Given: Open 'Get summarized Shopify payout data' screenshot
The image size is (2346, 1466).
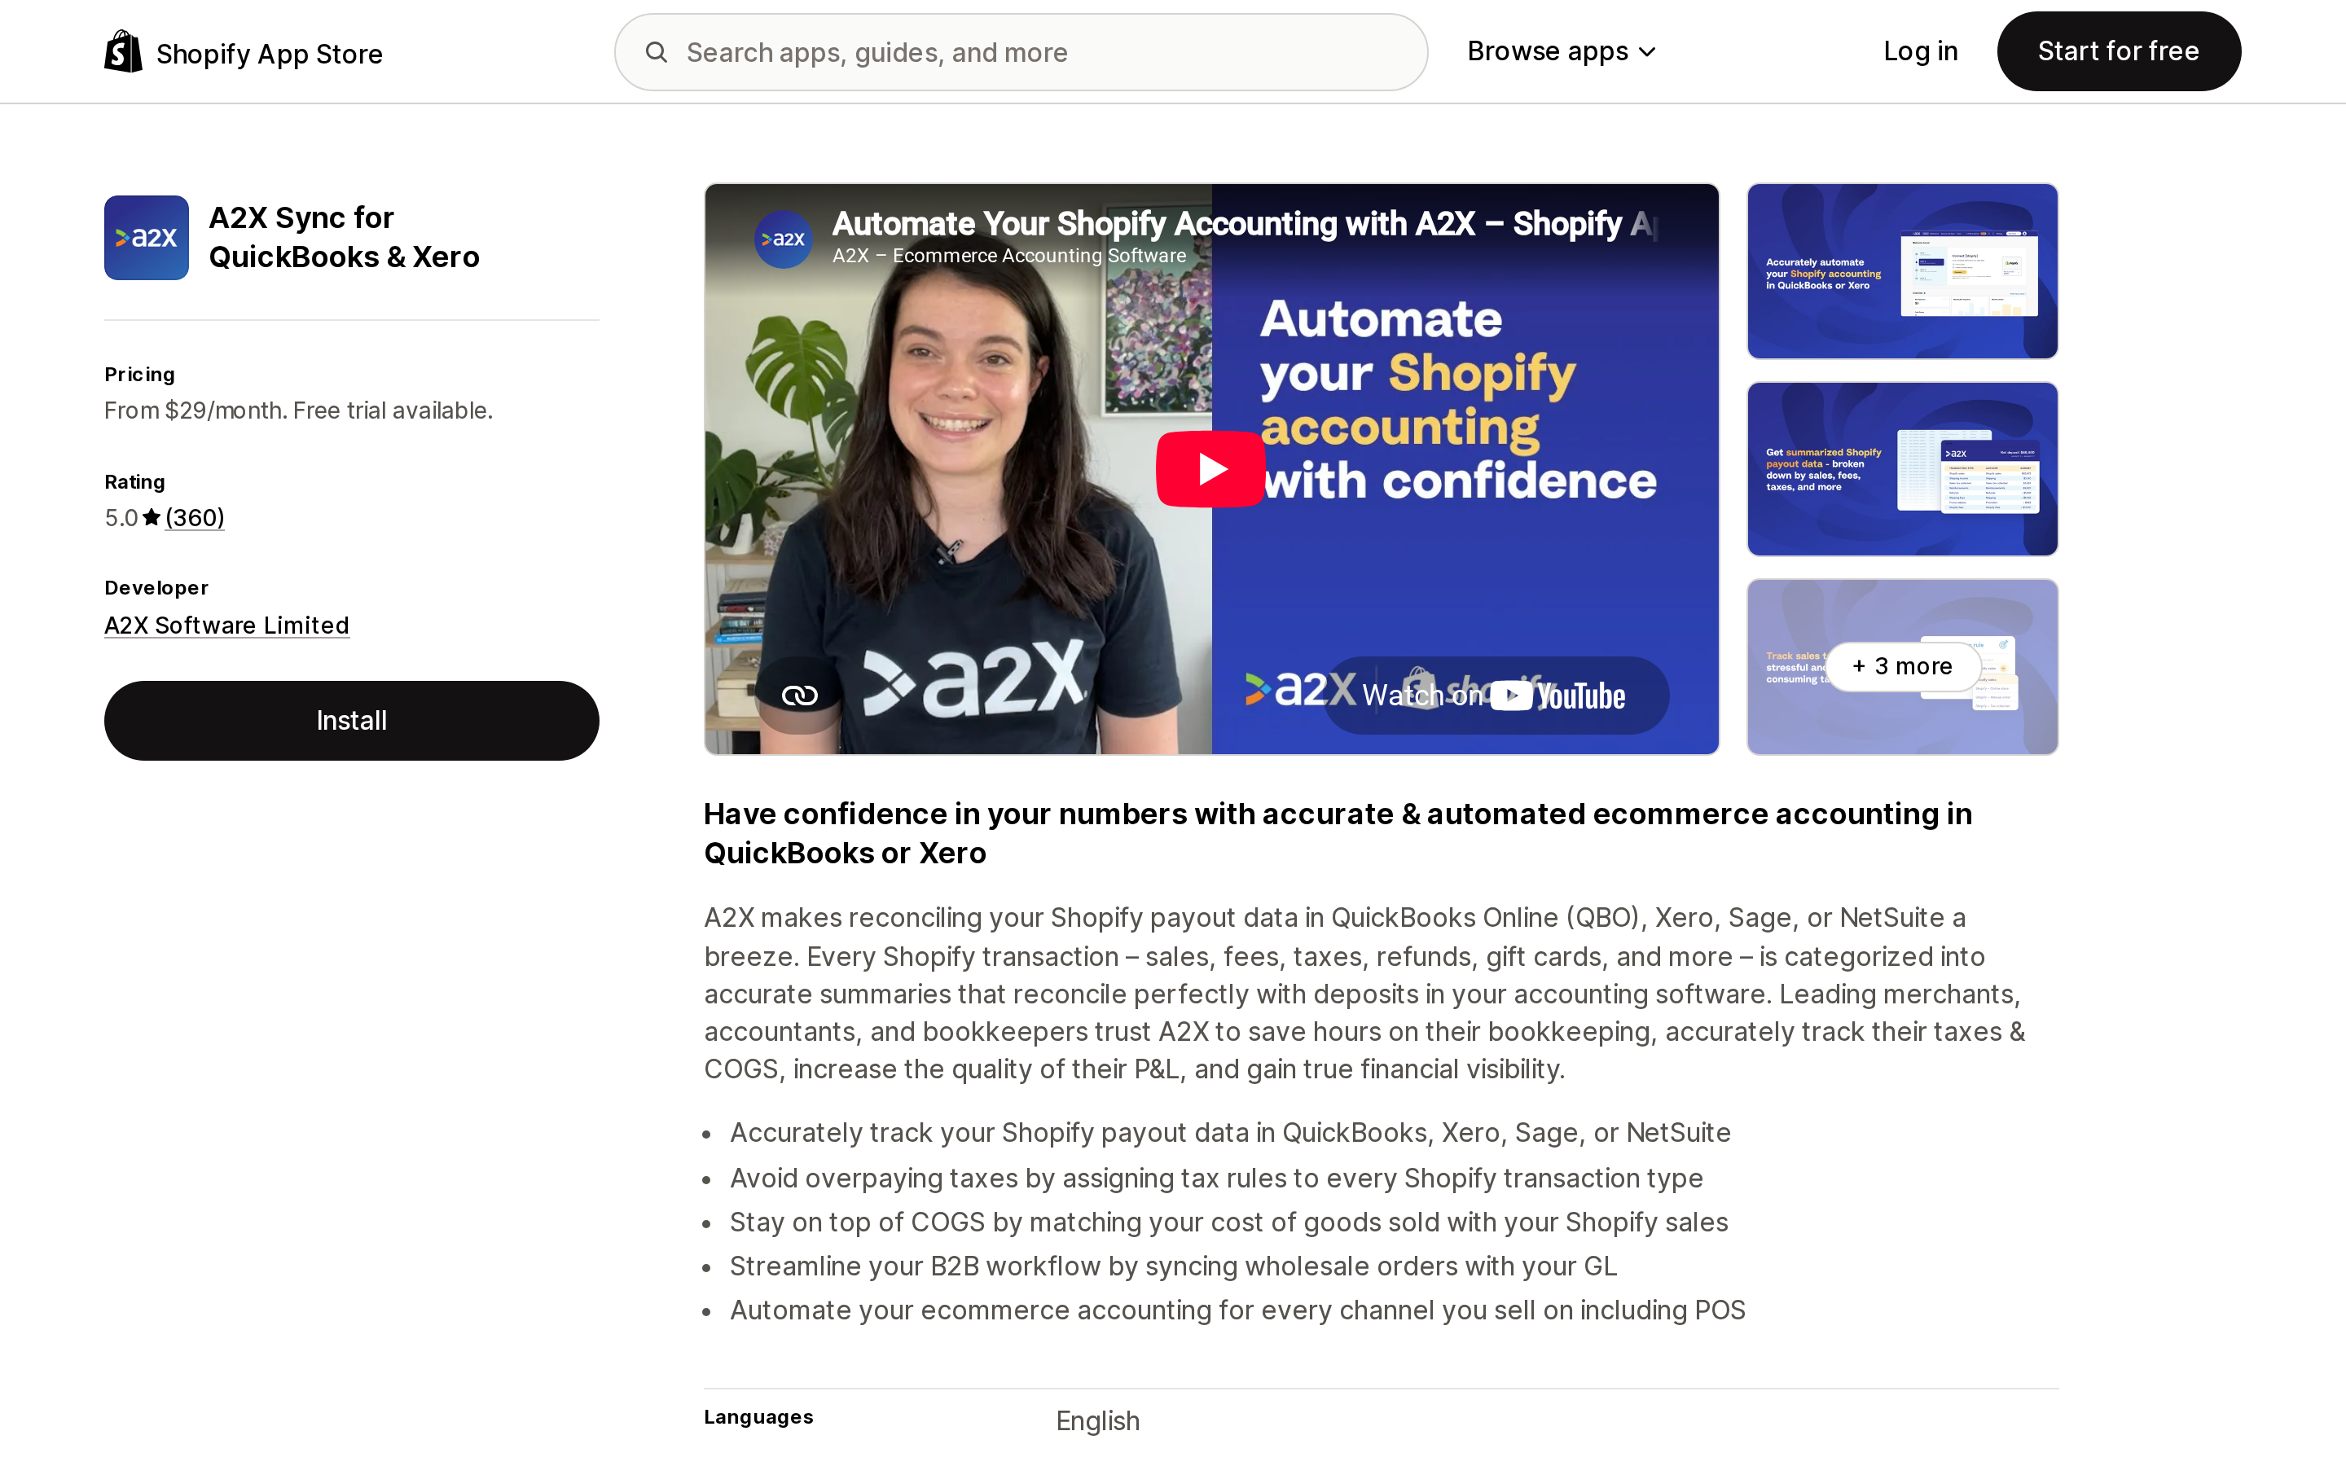Looking at the screenshot, I should click(x=1902, y=469).
